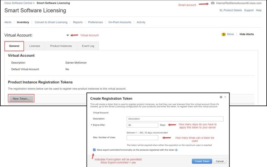267x167 pixels.
Task: Click the Default Virtual Account value No
Action: [67, 69]
